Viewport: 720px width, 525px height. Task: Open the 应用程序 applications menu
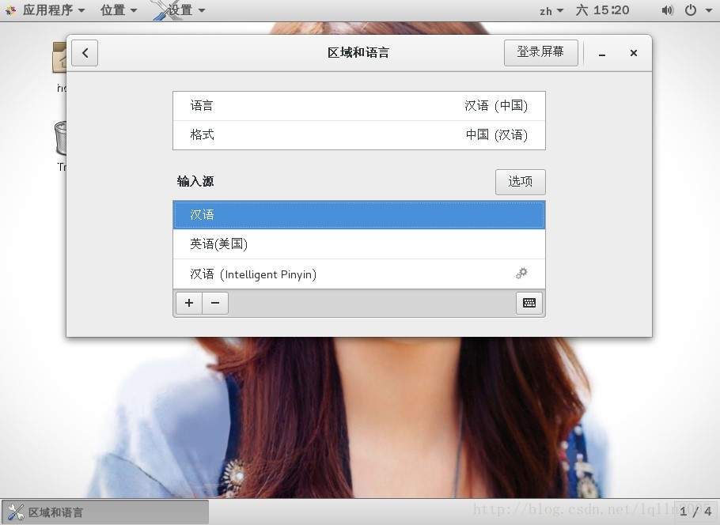54,10
